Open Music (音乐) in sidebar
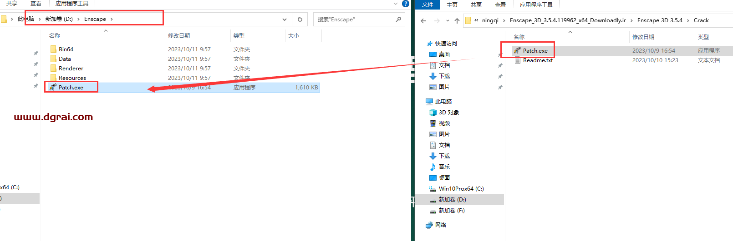Image resolution: width=733 pixels, height=241 pixels. click(x=440, y=167)
